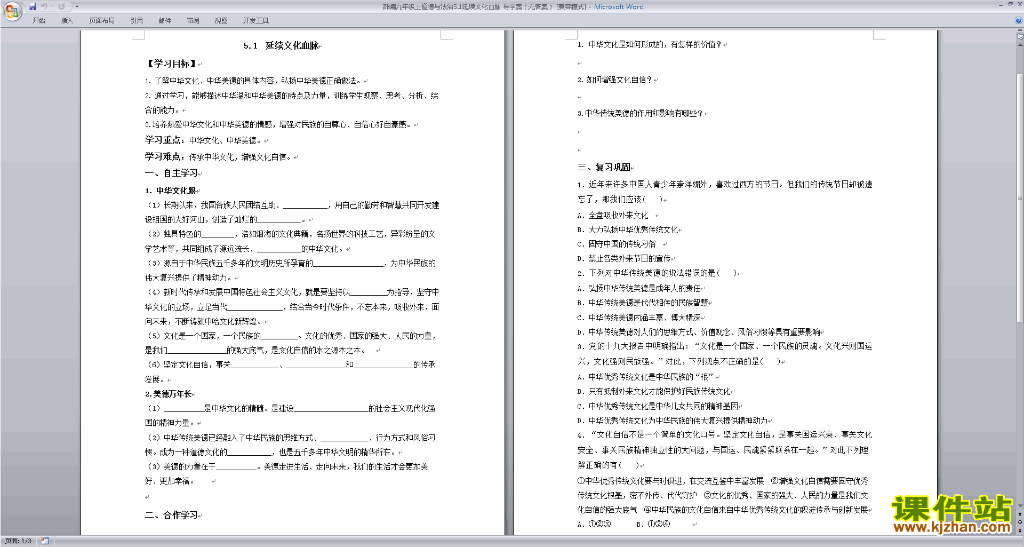Switch to the 插入 ribbon tab
Image resolution: width=1024 pixels, height=547 pixels.
click(x=67, y=21)
